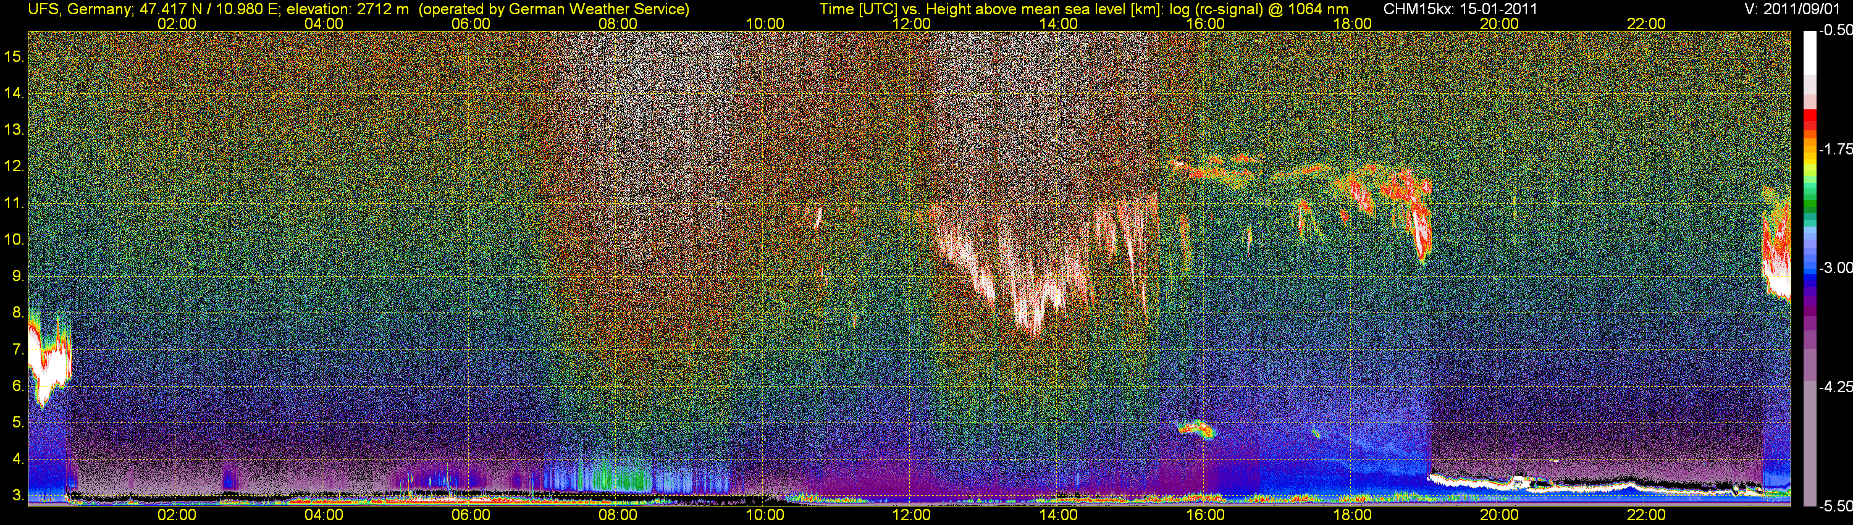Image resolution: width=1853 pixels, height=525 pixels.
Task: Click the height axis label 9.
Action: point(18,276)
